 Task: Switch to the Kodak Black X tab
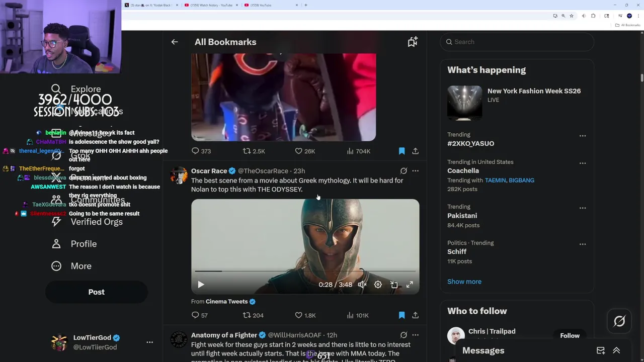coord(151,5)
